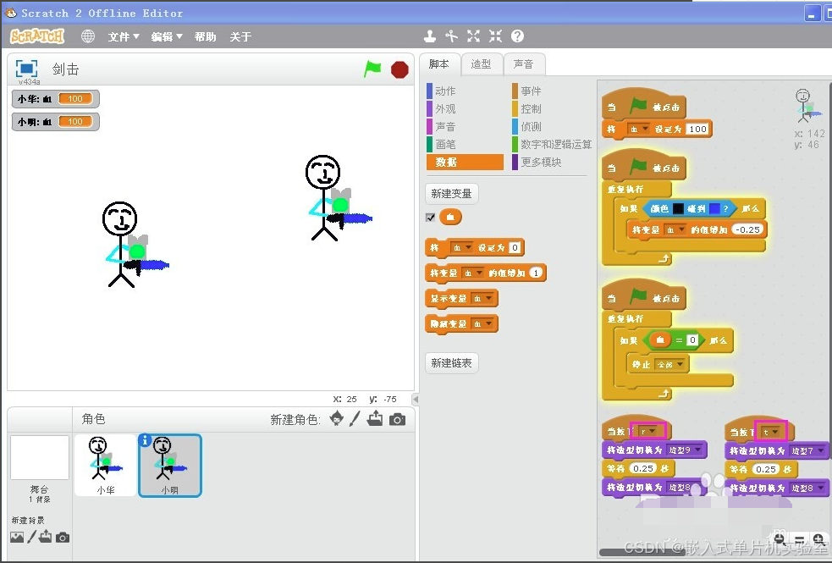Upload a new backdrop from a file

(46, 537)
